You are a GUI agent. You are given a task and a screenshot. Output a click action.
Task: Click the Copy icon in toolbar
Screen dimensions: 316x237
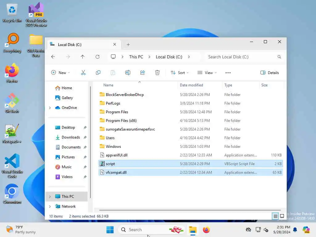tap(98, 73)
